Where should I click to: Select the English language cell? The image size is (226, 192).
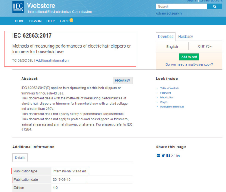pos(172,46)
